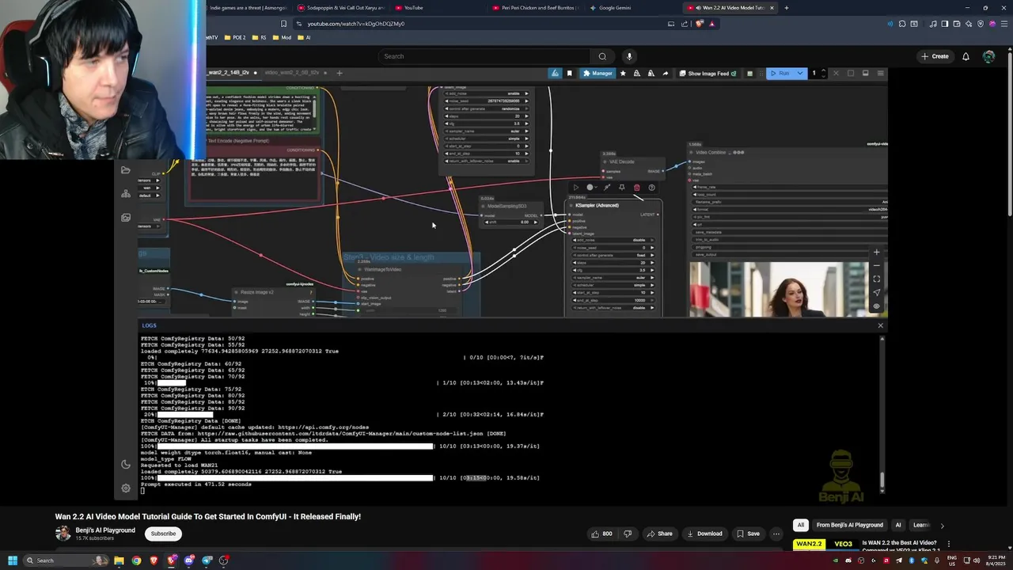Open File Explorer from the taskbar
Viewport: 1013px width, 570px height.
119,560
